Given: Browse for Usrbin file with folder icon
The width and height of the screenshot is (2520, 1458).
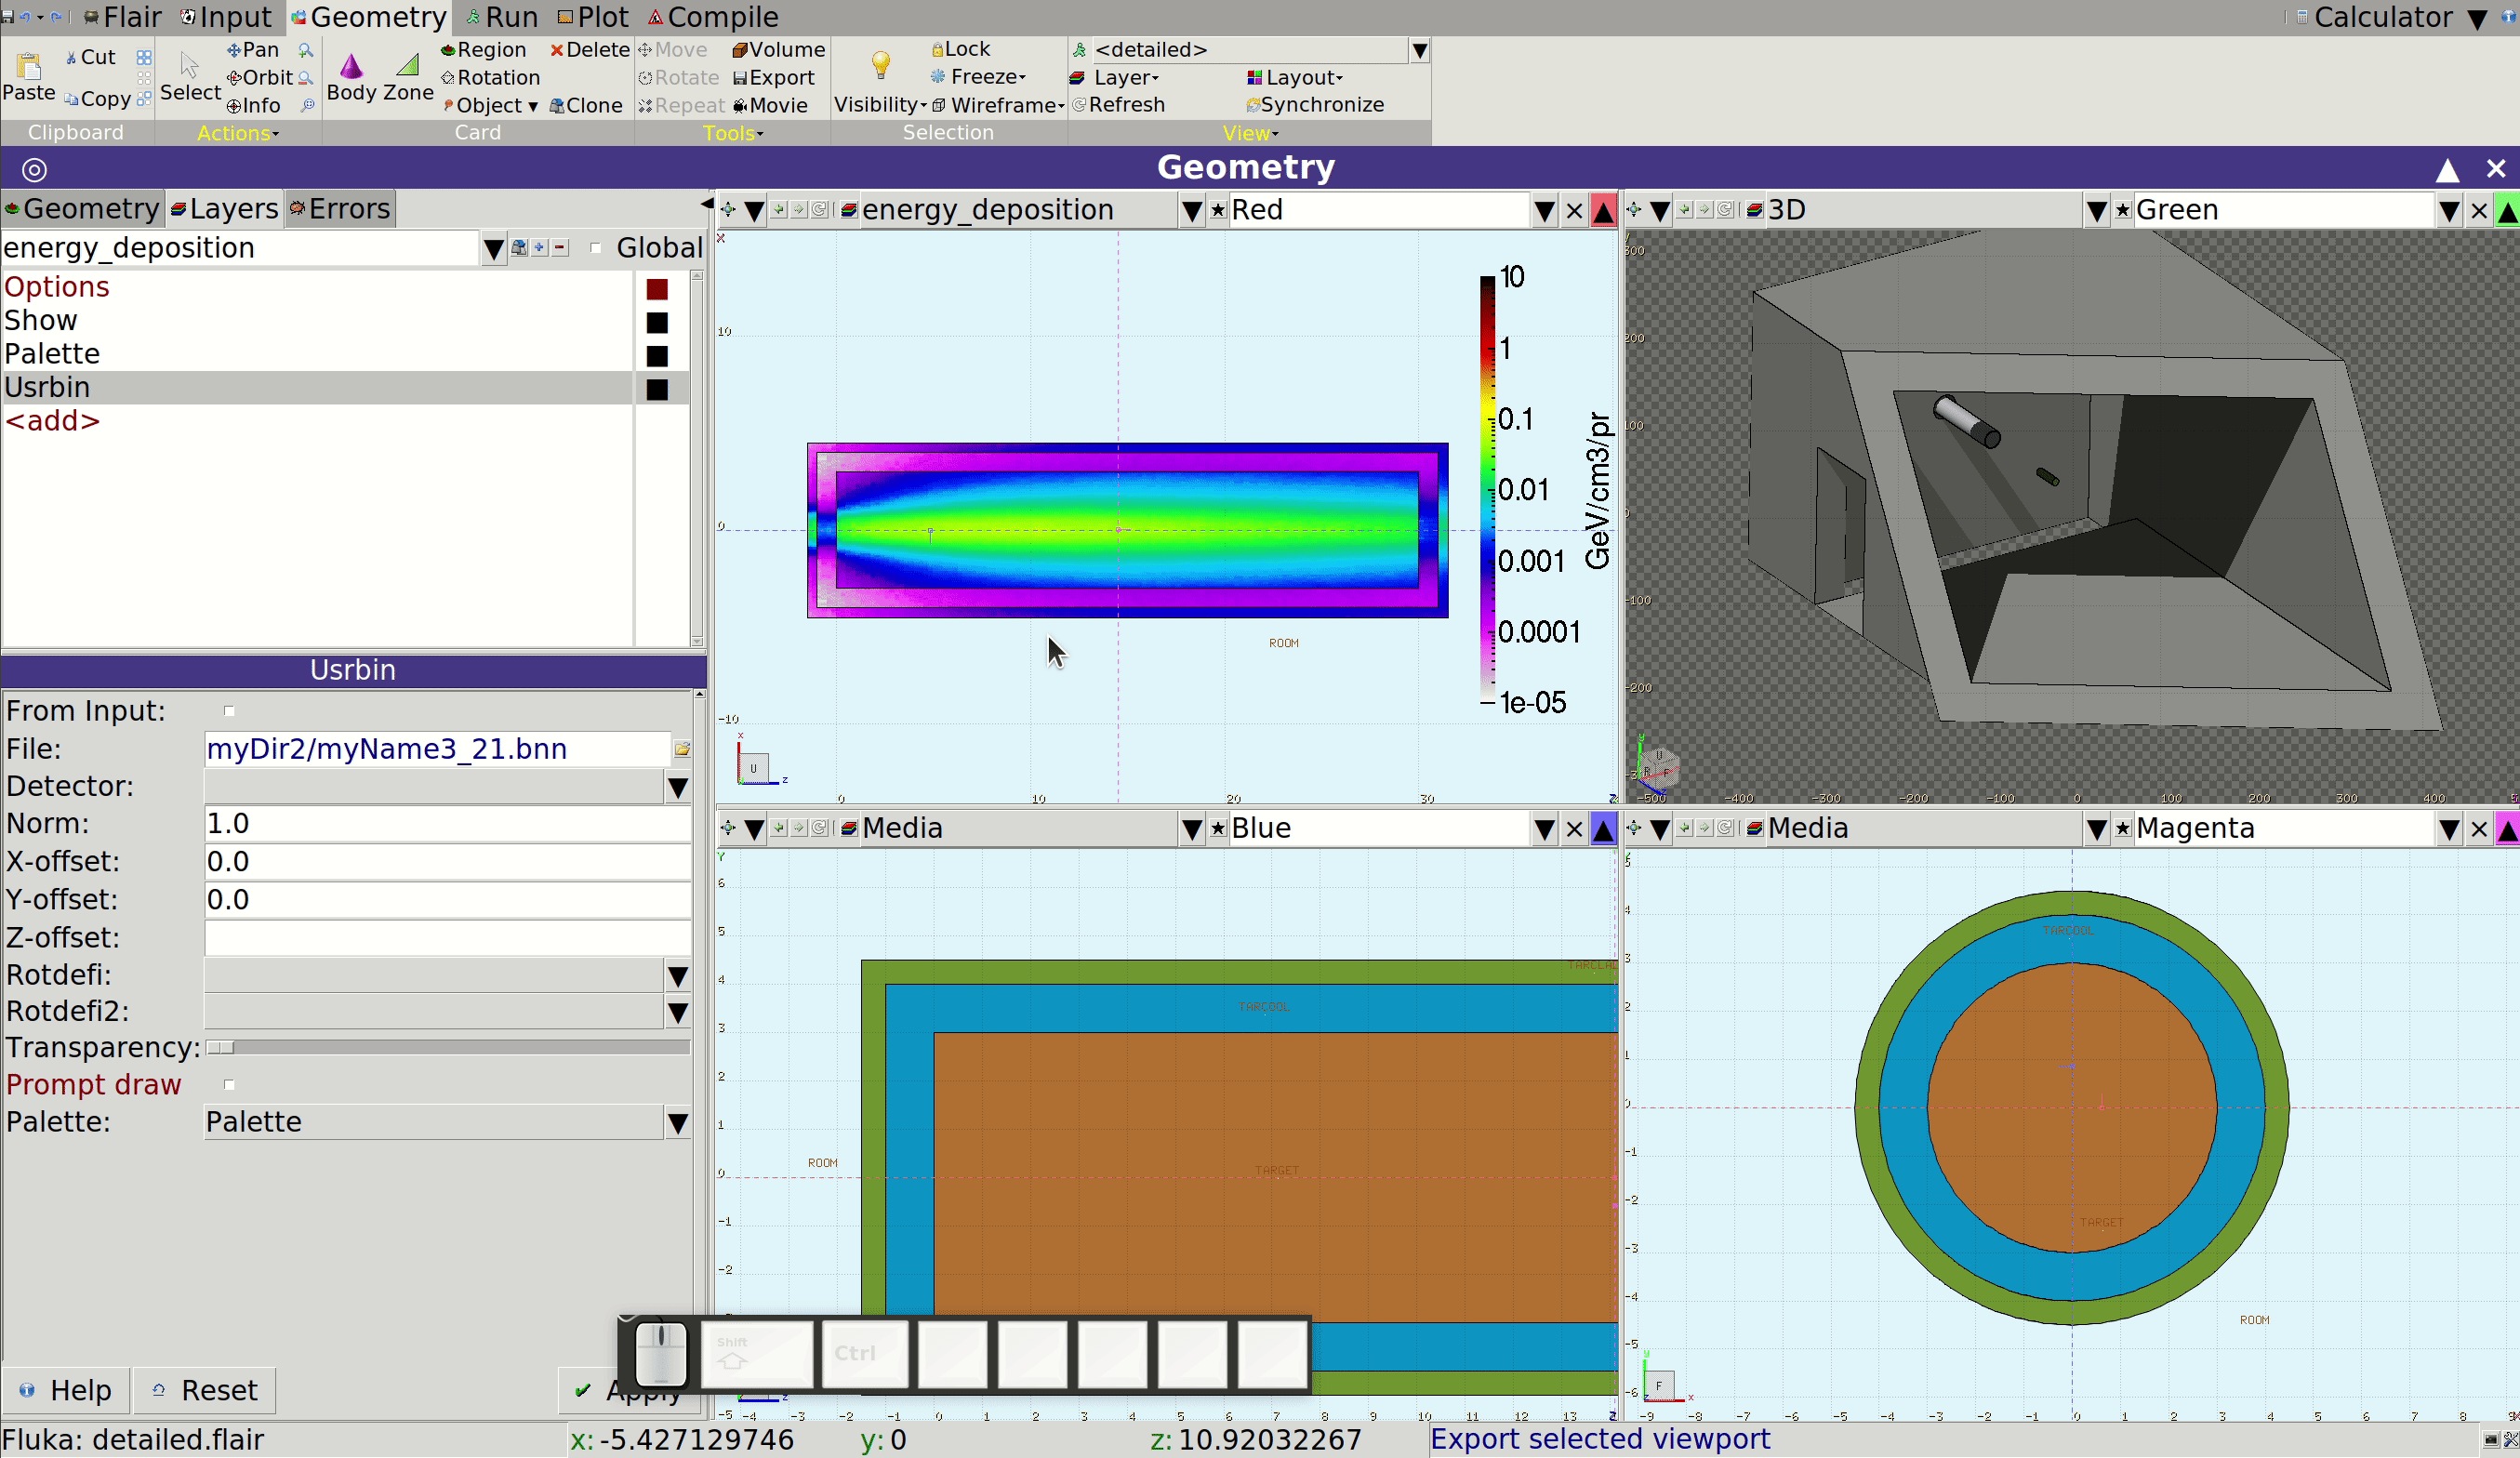Looking at the screenshot, I should tap(682, 748).
